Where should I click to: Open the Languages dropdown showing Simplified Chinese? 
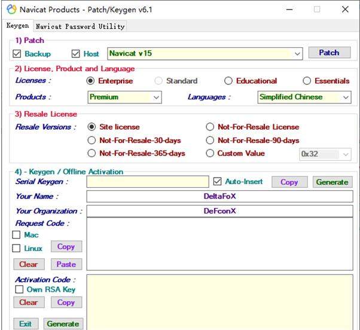point(346,97)
